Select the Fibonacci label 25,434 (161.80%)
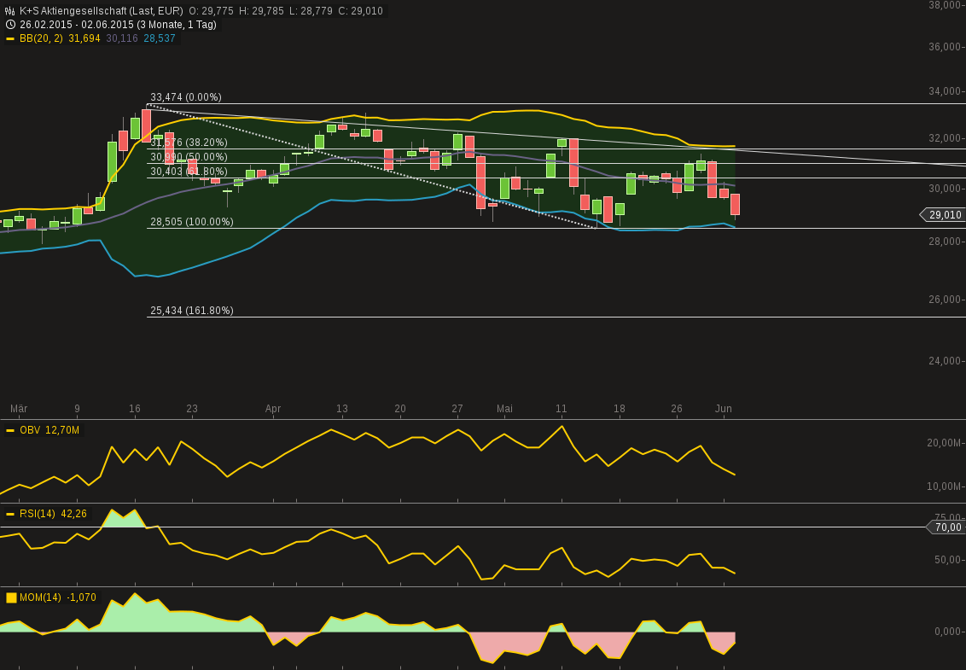This screenshot has width=966, height=670. tap(192, 311)
